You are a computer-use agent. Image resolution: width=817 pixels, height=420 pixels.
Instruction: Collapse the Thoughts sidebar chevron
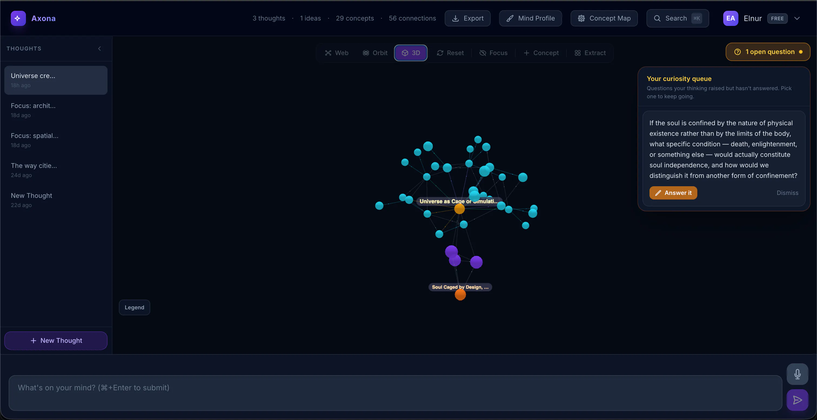click(100, 49)
